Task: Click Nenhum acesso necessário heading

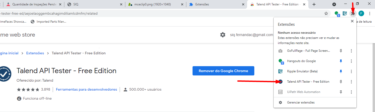Action: [x=297, y=33]
